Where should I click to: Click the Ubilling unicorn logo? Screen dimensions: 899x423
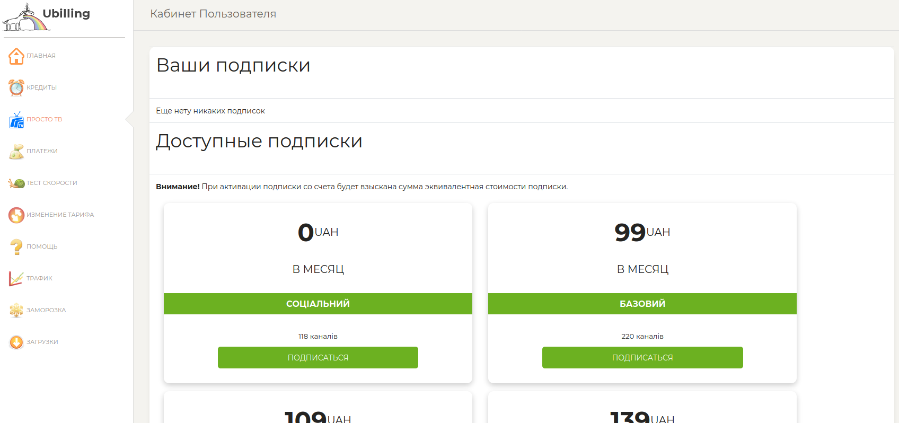point(27,17)
